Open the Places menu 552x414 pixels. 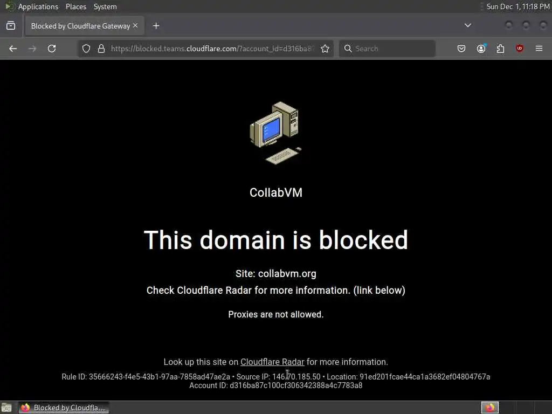click(76, 6)
